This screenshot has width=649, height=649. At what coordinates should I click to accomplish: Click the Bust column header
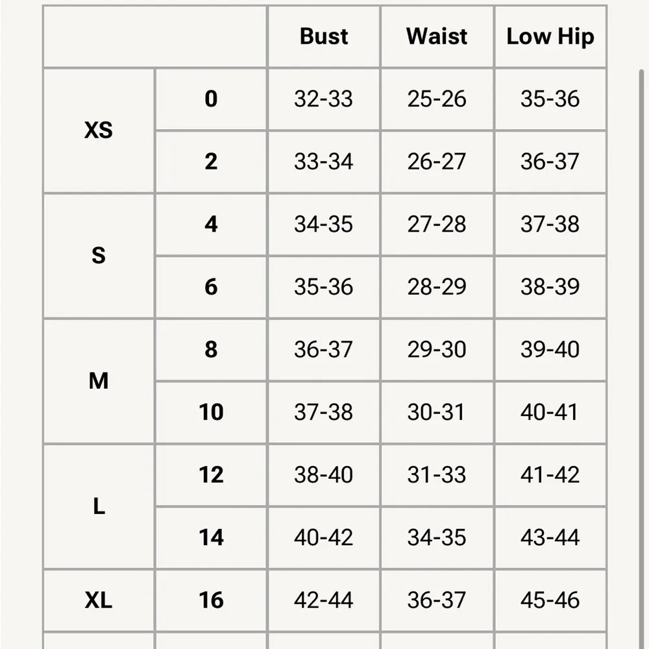(324, 36)
